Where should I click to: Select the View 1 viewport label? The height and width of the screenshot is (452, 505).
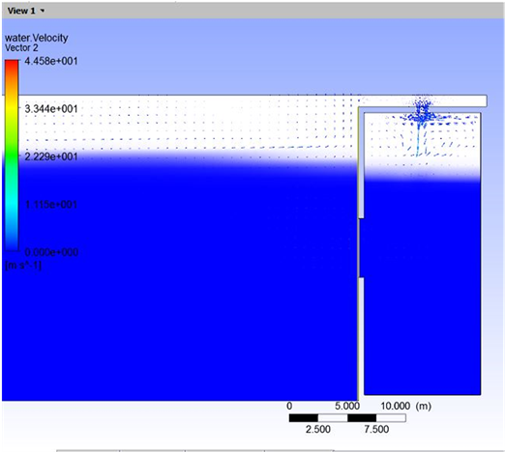21,11
